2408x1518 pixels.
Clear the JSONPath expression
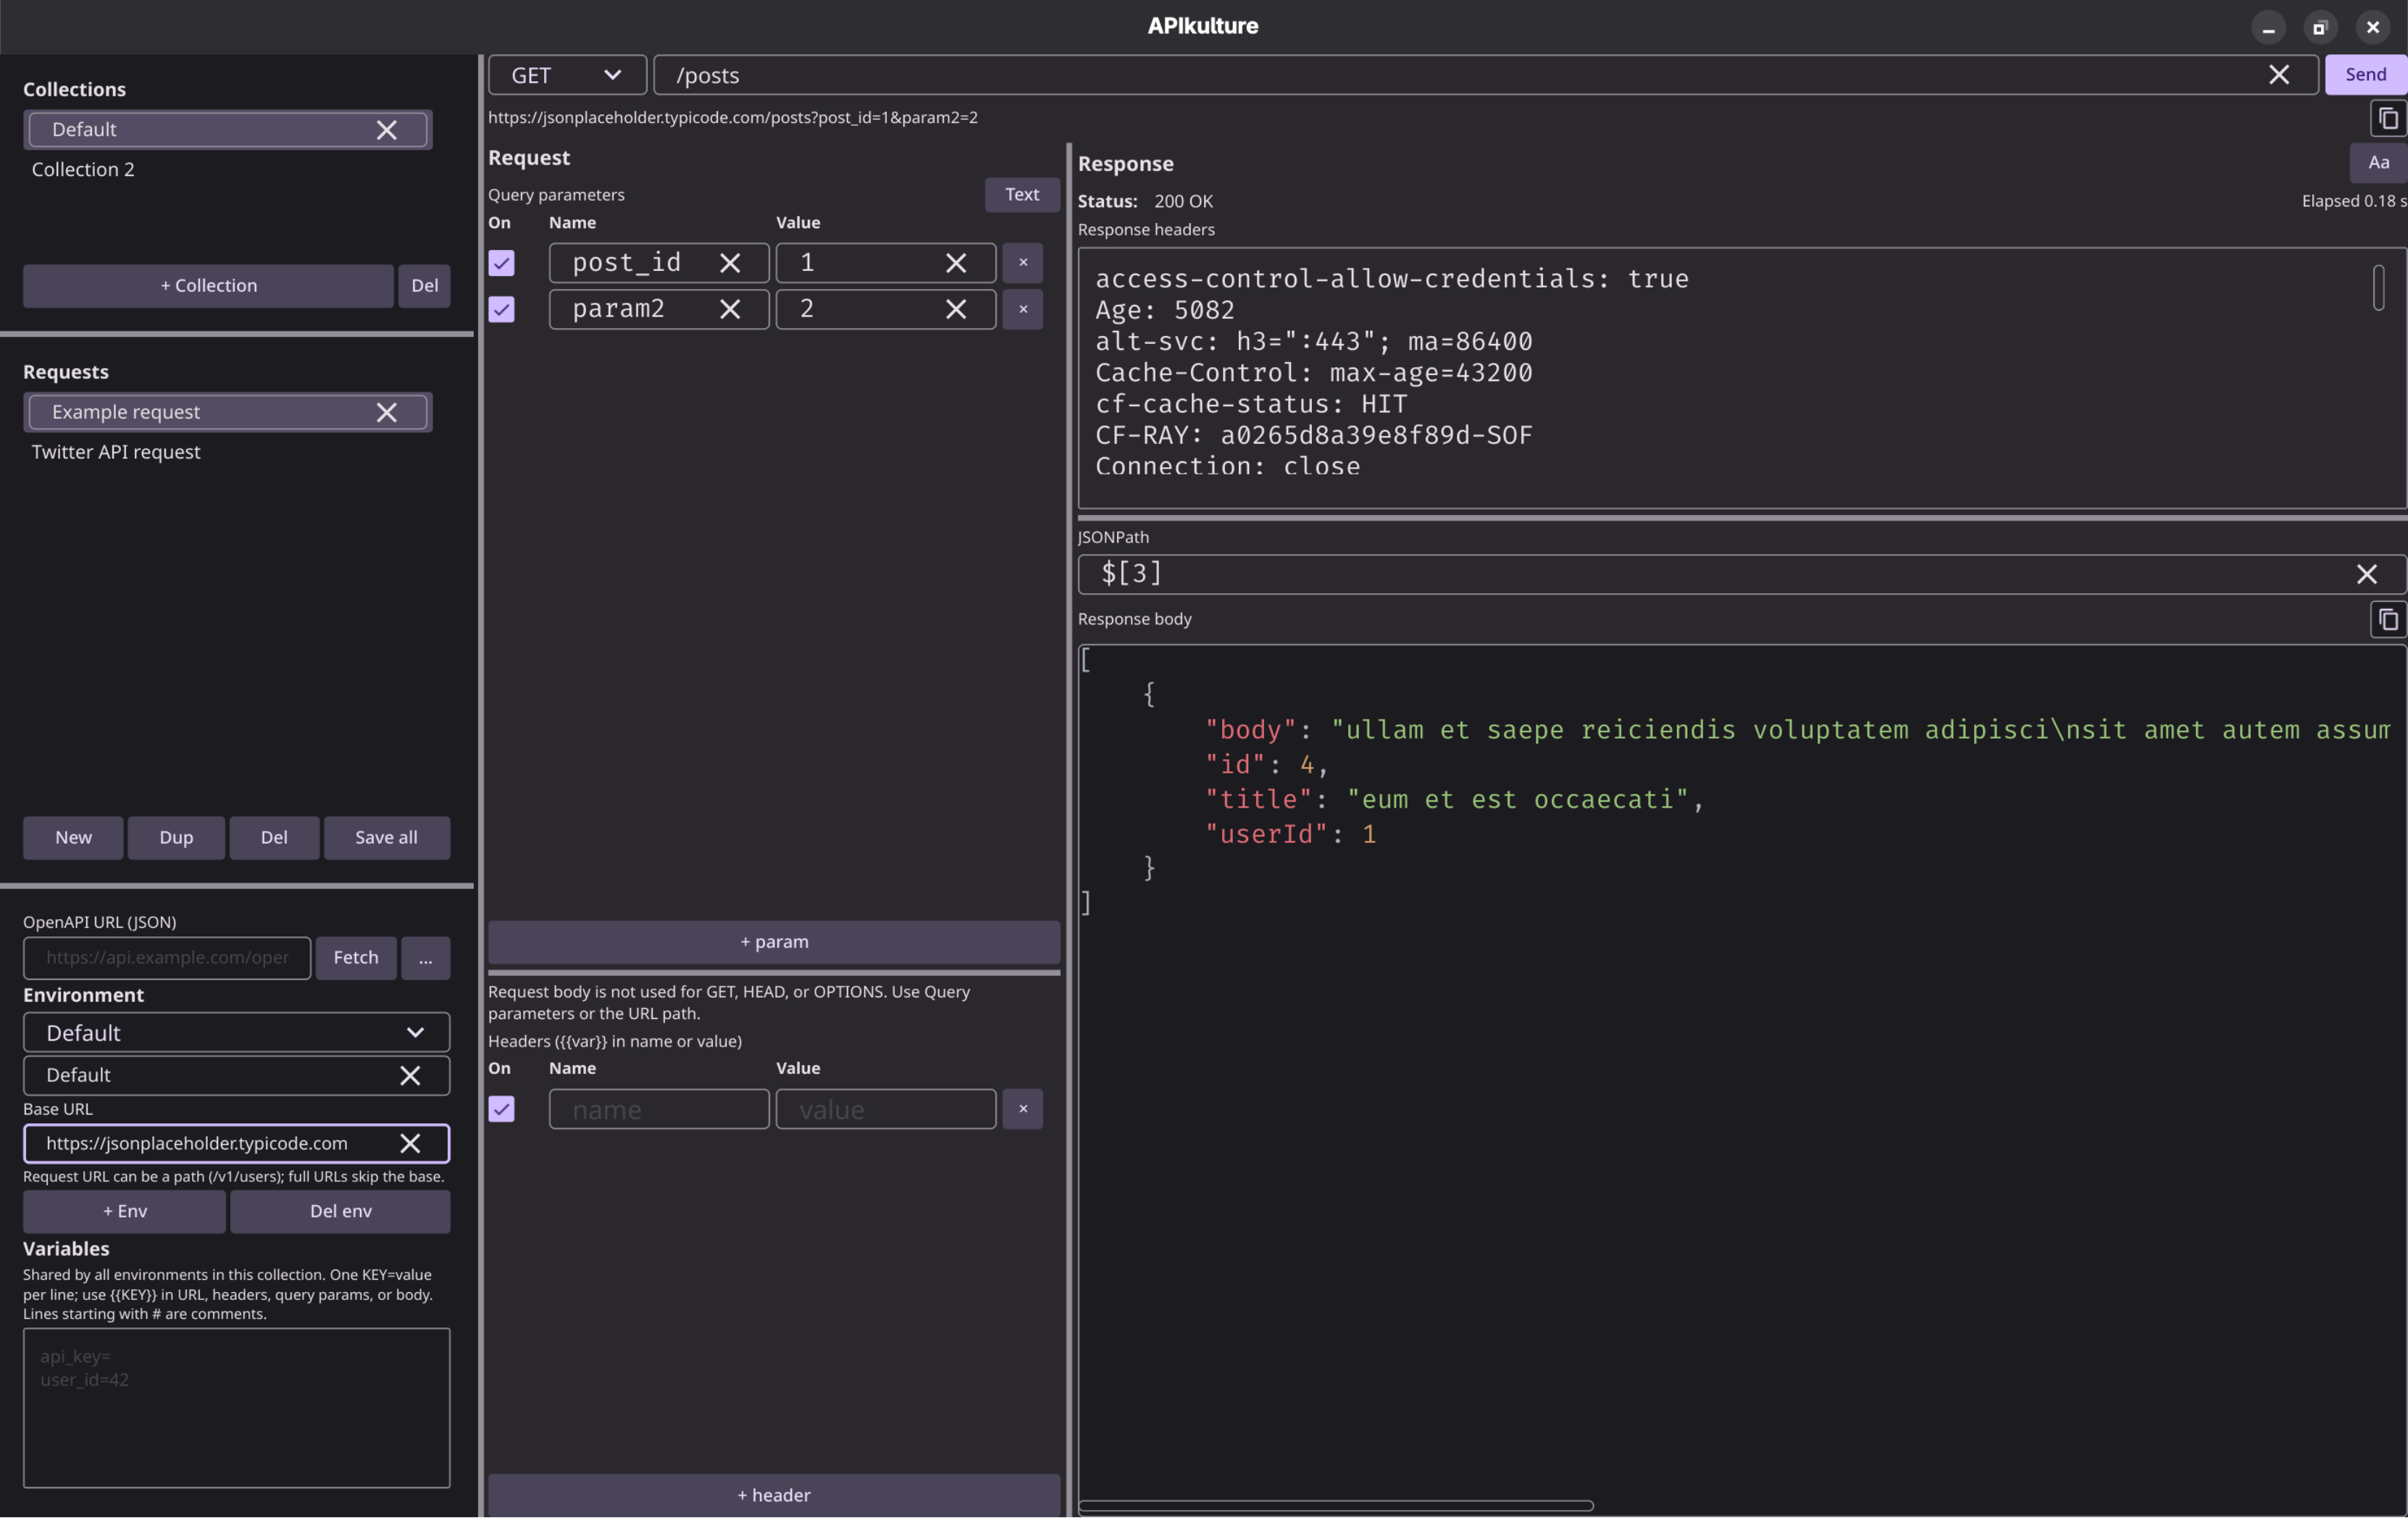coord(2366,574)
